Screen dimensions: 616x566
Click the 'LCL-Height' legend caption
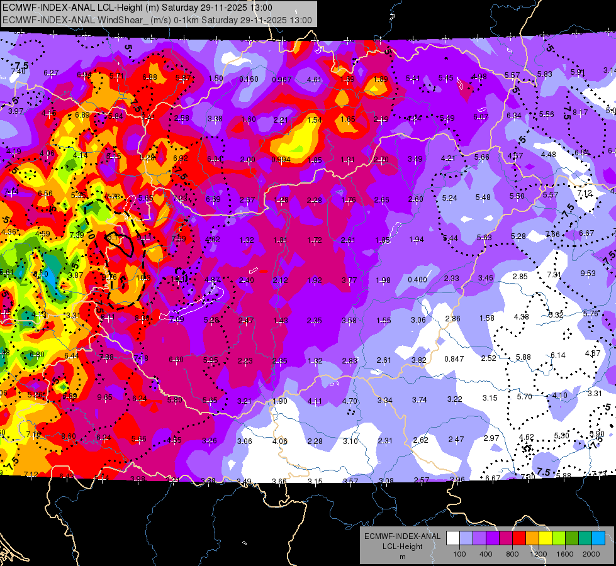[402, 547]
